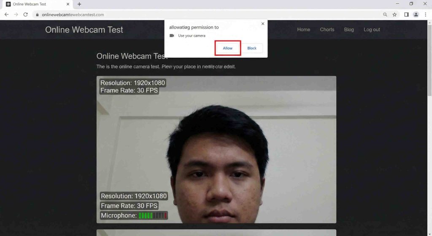The width and height of the screenshot is (432, 236).
Task: Bookmark this page with the star icon
Action: [x=394, y=15]
